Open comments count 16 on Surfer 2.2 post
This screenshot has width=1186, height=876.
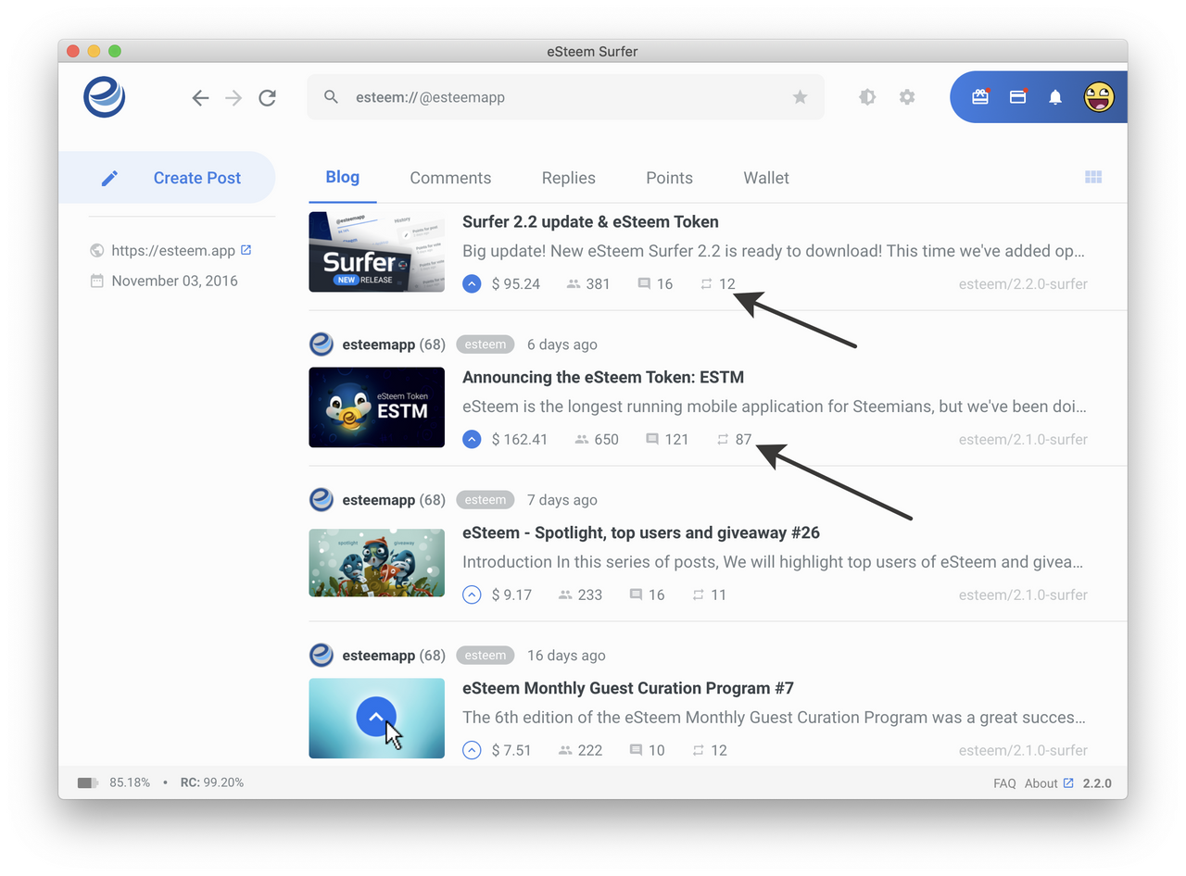point(655,283)
